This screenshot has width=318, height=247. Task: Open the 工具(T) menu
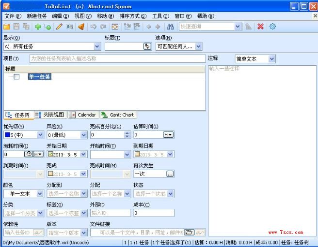tap(160, 16)
